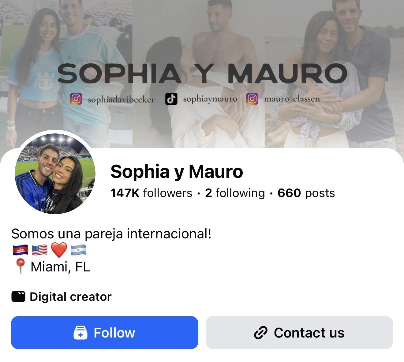The height and width of the screenshot is (362, 404).
Task: Follow the Sophia y Mauro page
Action: click(105, 333)
